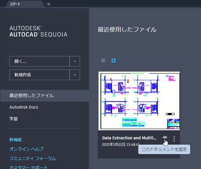Viewport: 201px width, 169px height.
Task: Expand the 開く dropdown arrow
Action: [x=75, y=61]
